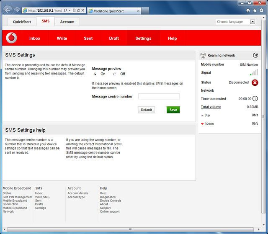268x234 pixels.
Task: Switch to the SMS tab
Action: tap(46, 21)
